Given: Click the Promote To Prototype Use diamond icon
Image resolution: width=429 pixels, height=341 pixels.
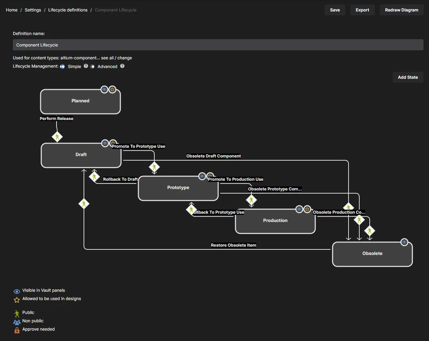Looking at the screenshot, I should pyautogui.click(x=154, y=167).
